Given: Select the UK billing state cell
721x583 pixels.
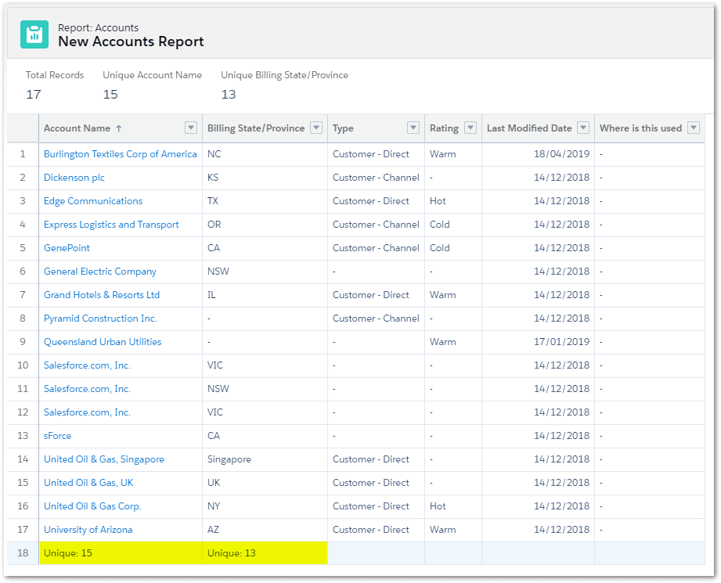Looking at the screenshot, I should coord(265,482).
